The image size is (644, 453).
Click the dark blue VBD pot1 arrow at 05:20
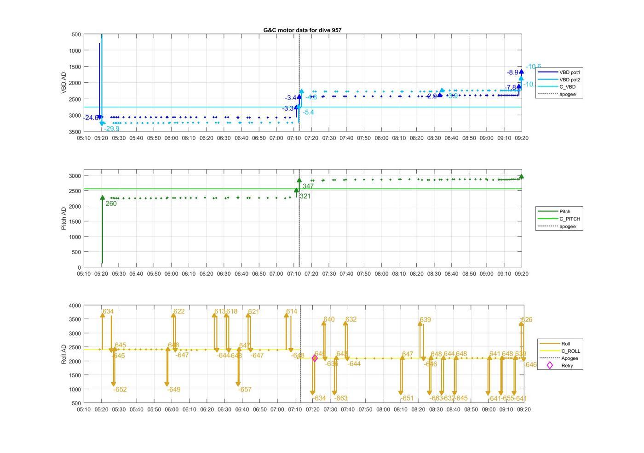point(99,81)
